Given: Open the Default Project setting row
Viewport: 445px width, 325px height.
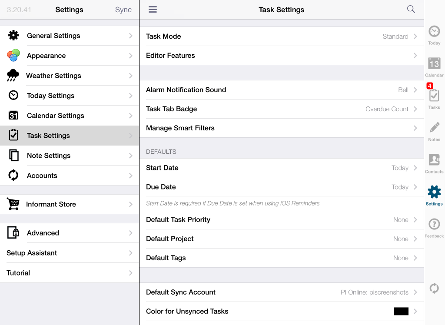Looking at the screenshot, I should (x=281, y=239).
